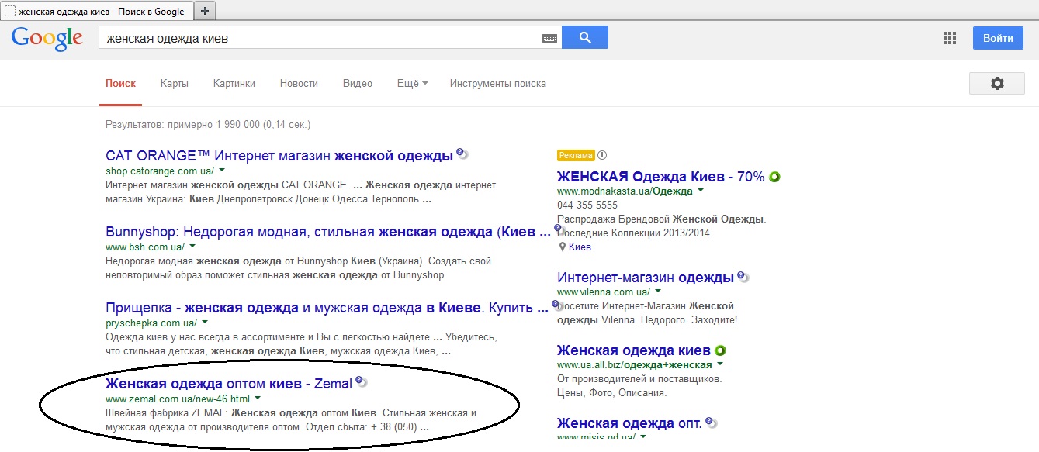Click URL shop.catorange.com.ua/
This screenshot has height=452, width=1039.
160,170
